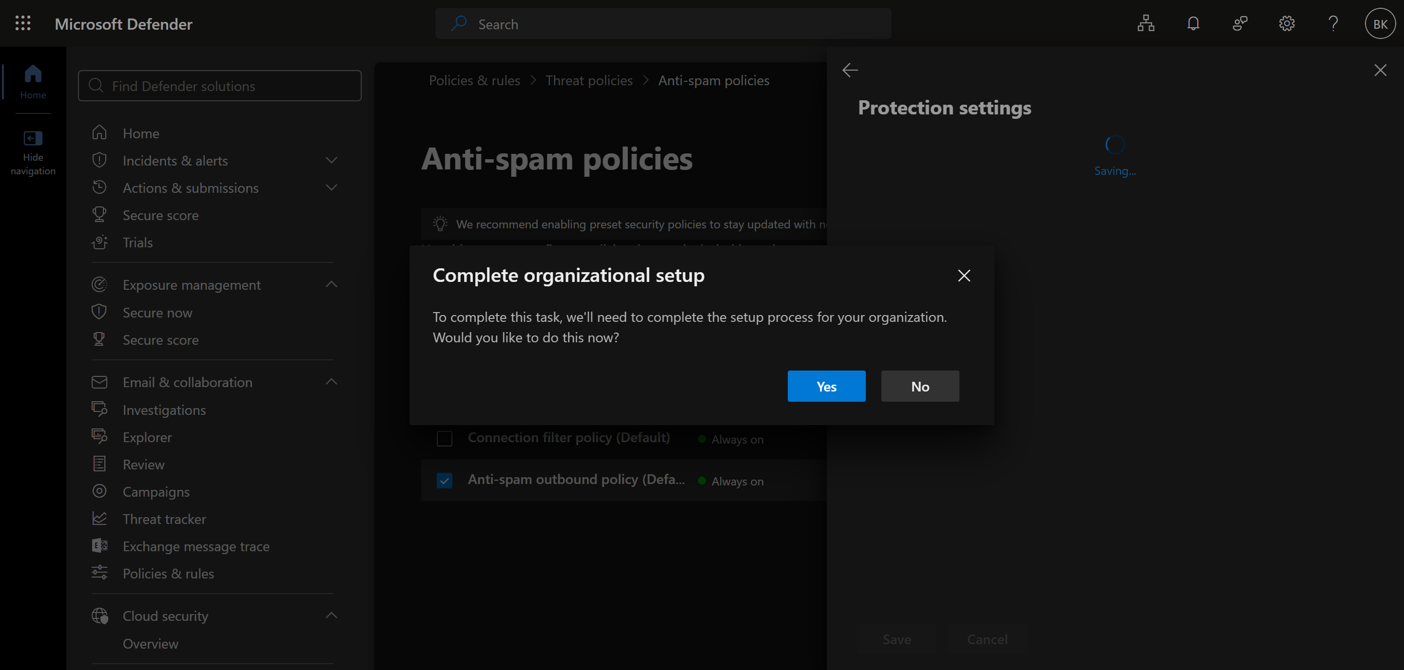Click Cancel in Protection settings panel
The width and height of the screenshot is (1404, 670).
987,639
